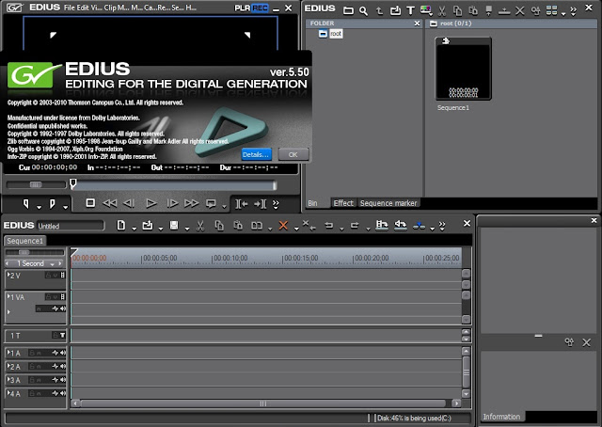Select the root folder in tree
The width and height of the screenshot is (602, 427).
pyautogui.click(x=336, y=34)
